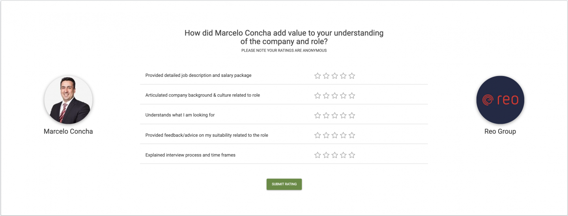Select fourth star for feedback/advice on suitability
Viewport: 568px width, 216px height.
343,135
